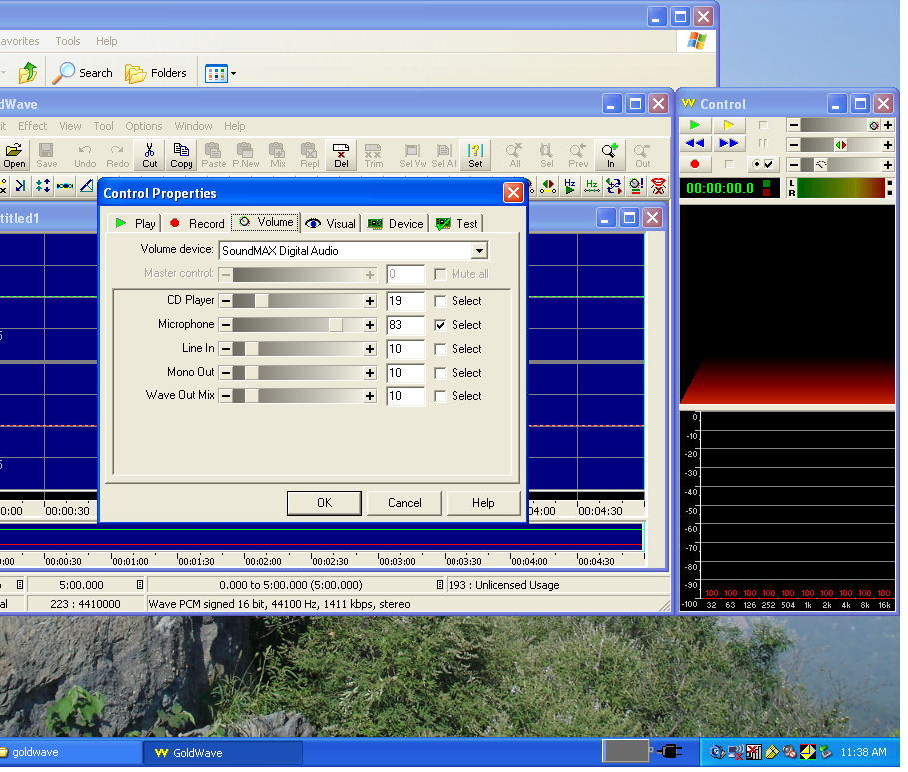Open the explorer Search tool

pos(83,73)
